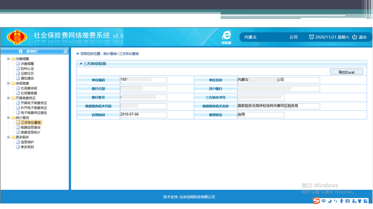Click the 三方协议信息 section heading
The width and height of the screenshot is (373, 209).
(95, 63)
